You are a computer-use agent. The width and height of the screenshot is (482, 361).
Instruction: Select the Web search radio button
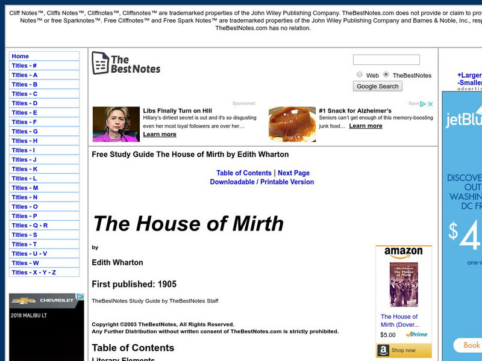359,74
